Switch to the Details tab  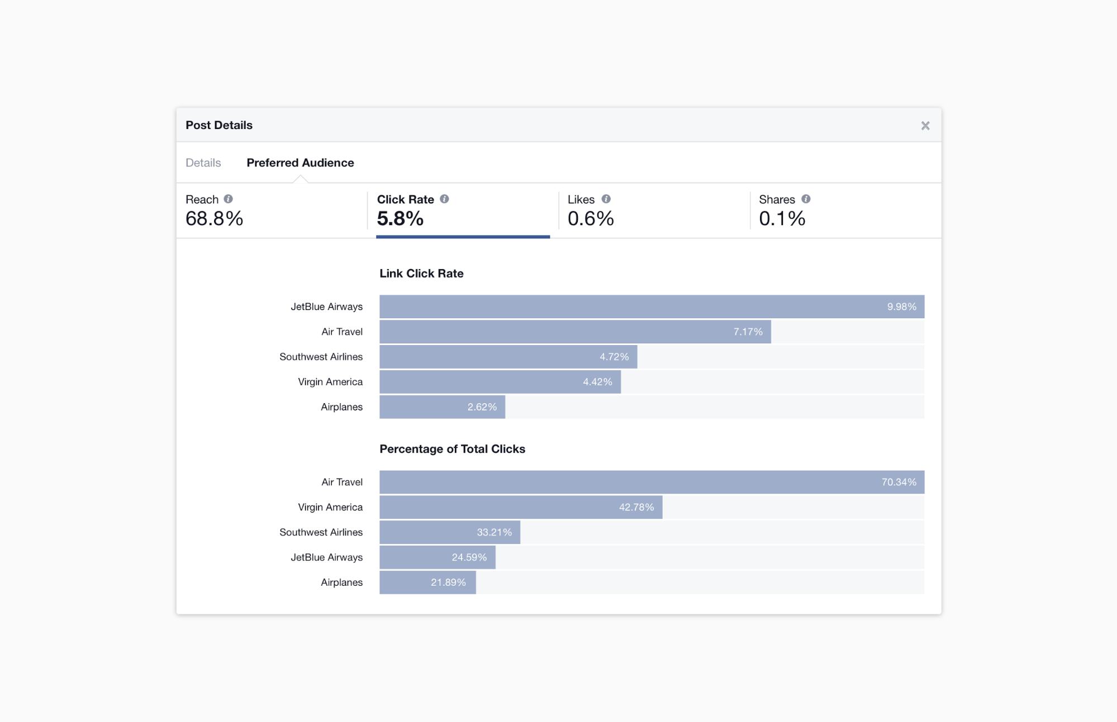tap(203, 162)
